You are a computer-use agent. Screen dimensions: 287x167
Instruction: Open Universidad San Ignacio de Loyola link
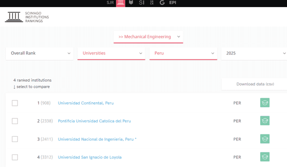90,157
